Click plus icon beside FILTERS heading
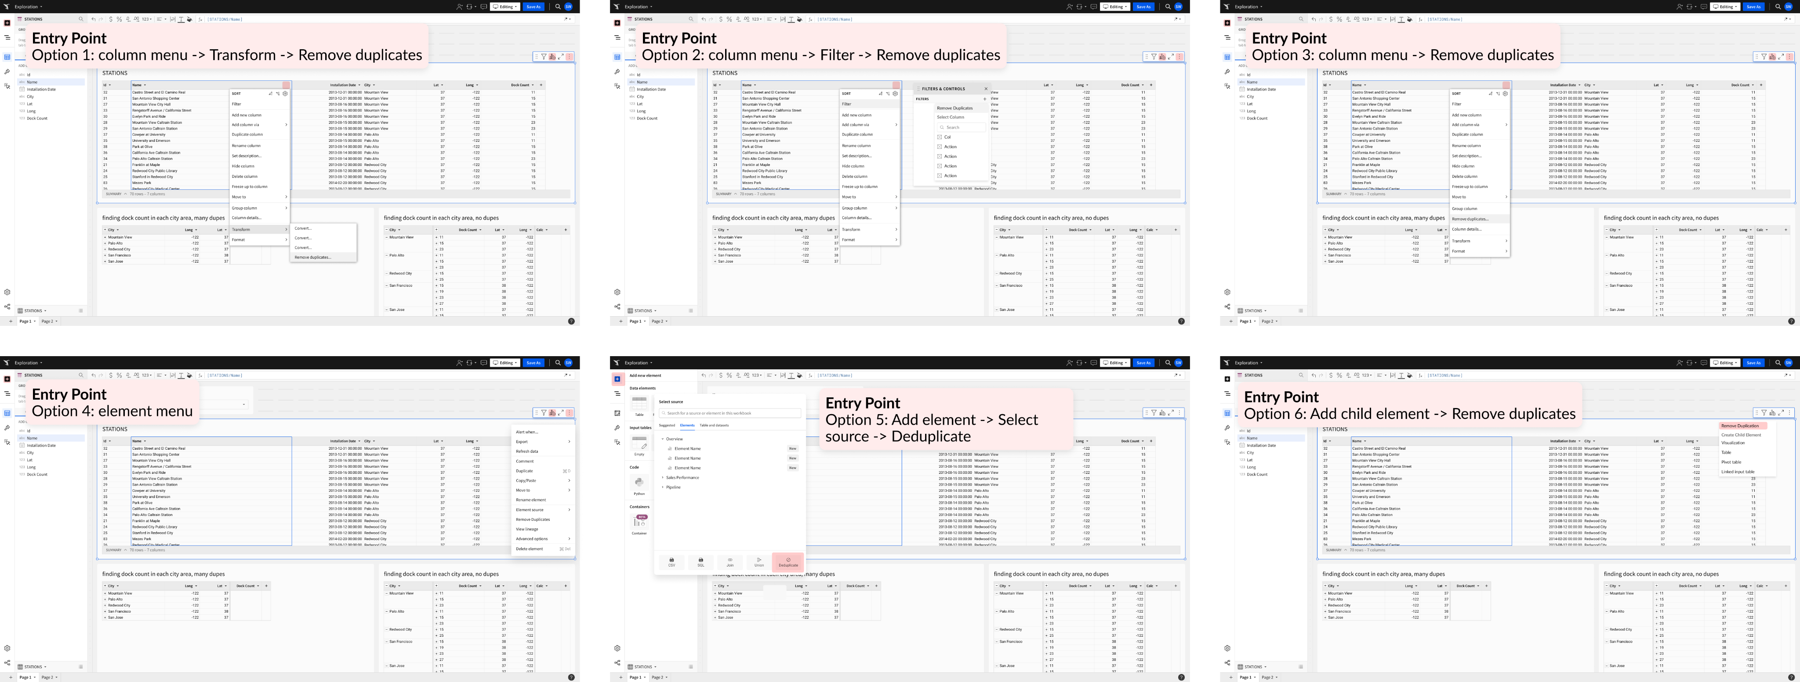Image resolution: width=1800 pixels, height=682 pixels. 984,99
